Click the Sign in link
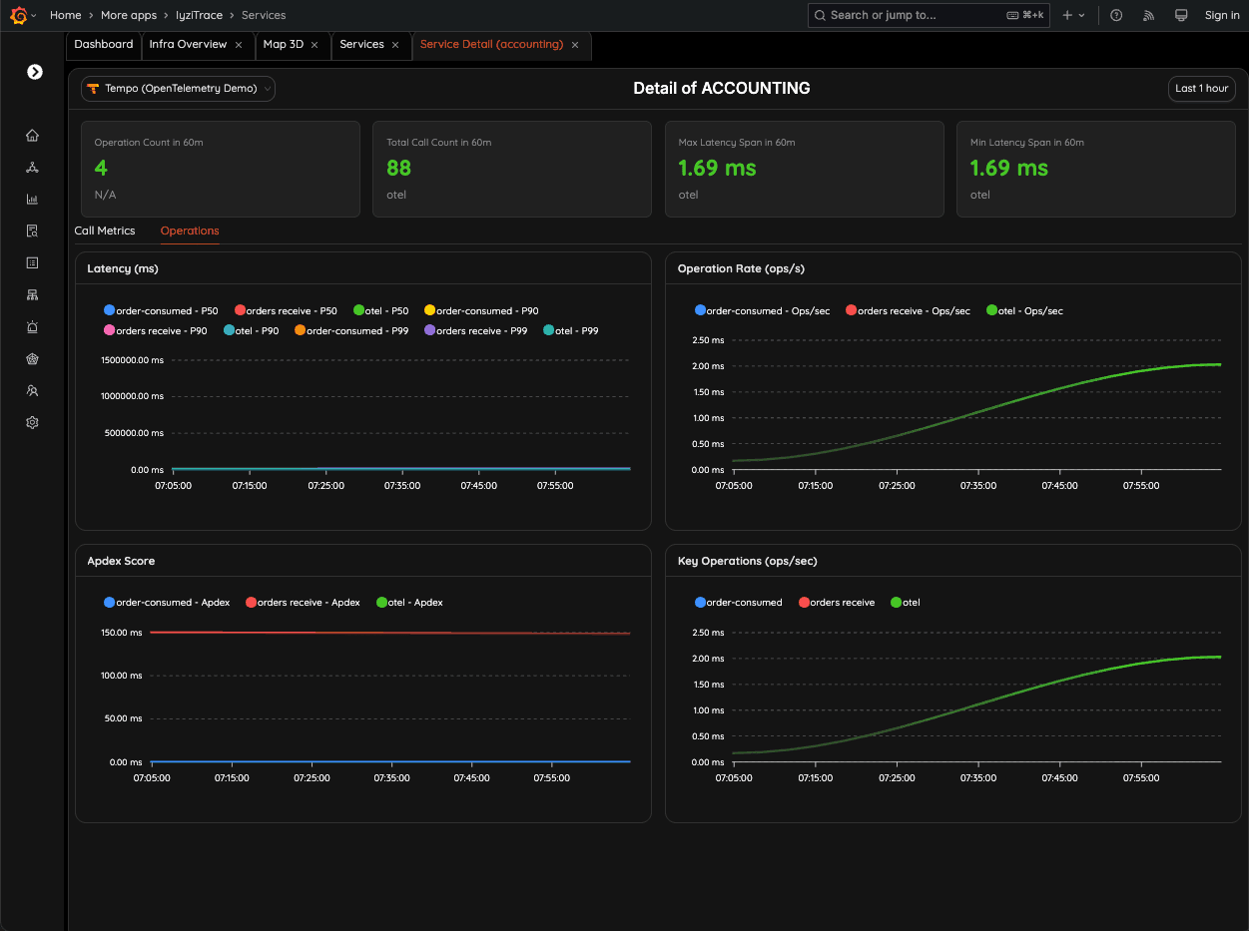1249x931 pixels. coord(1222,15)
